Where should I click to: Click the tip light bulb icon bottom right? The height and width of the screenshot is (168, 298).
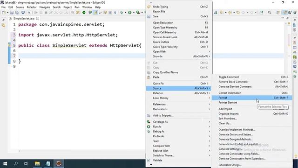tap(296, 156)
